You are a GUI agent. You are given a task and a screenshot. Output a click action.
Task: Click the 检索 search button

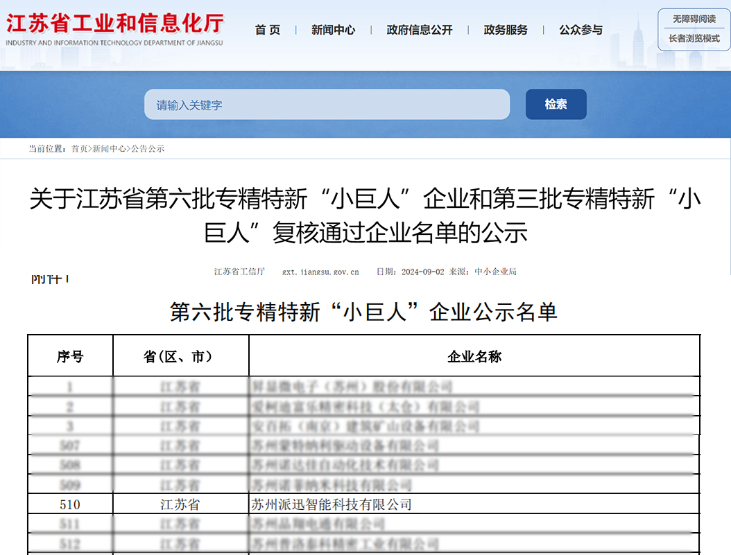click(x=556, y=105)
